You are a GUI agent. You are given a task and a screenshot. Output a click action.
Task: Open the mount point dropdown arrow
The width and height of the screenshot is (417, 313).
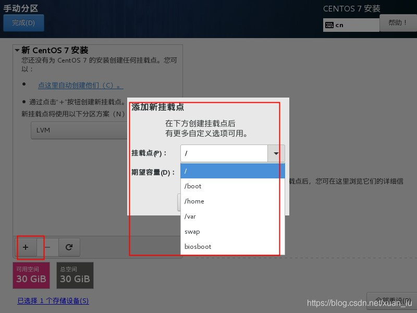[x=276, y=154]
